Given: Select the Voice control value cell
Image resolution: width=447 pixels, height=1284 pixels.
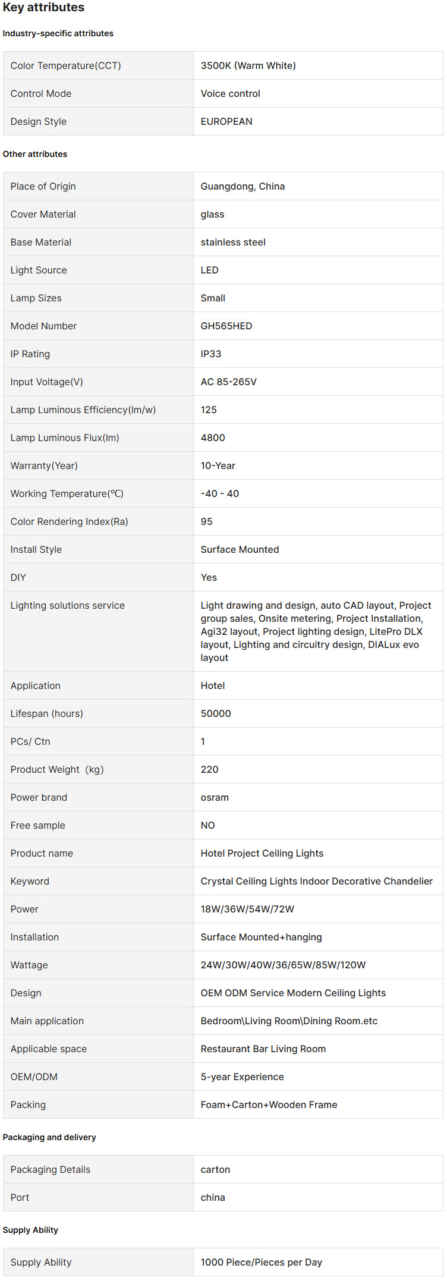Looking at the screenshot, I should [x=230, y=93].
